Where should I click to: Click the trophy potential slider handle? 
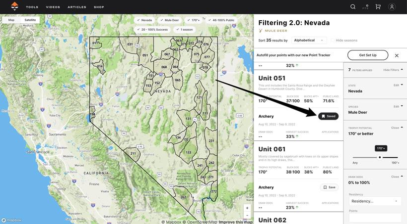point(380,157)
